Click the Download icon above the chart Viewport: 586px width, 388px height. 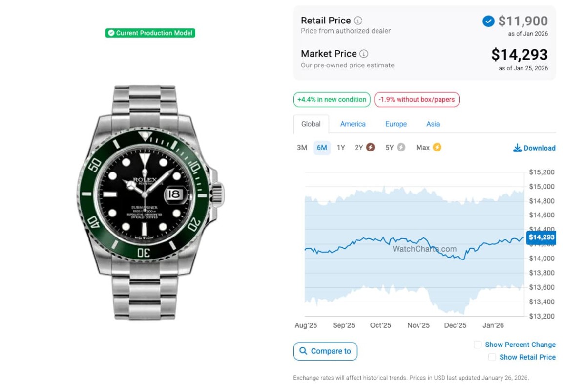[517, 148]
